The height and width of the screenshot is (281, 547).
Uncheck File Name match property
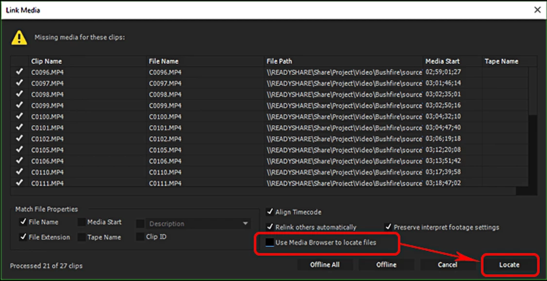23,222
